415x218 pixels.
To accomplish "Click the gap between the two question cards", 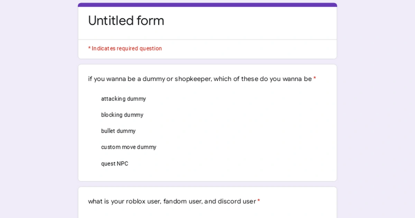I will (x=207, y=184).
